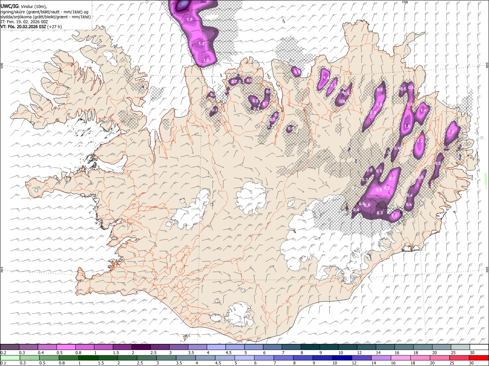Pick the dark teal upper swatch between 8 and 9
489x366 pixels.
click(310, 347)
